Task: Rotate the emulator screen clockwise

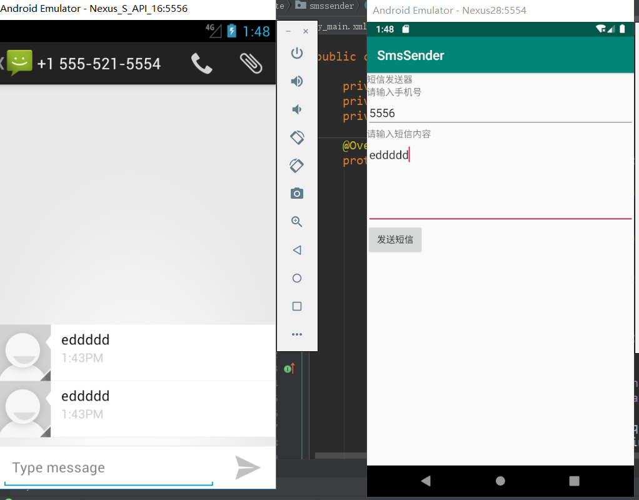Action: 297,166
